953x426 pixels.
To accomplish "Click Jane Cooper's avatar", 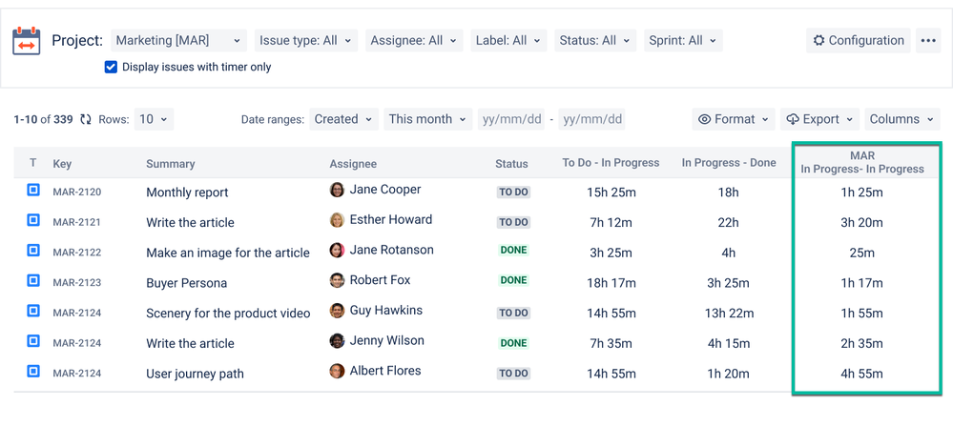I will [338, 190].
